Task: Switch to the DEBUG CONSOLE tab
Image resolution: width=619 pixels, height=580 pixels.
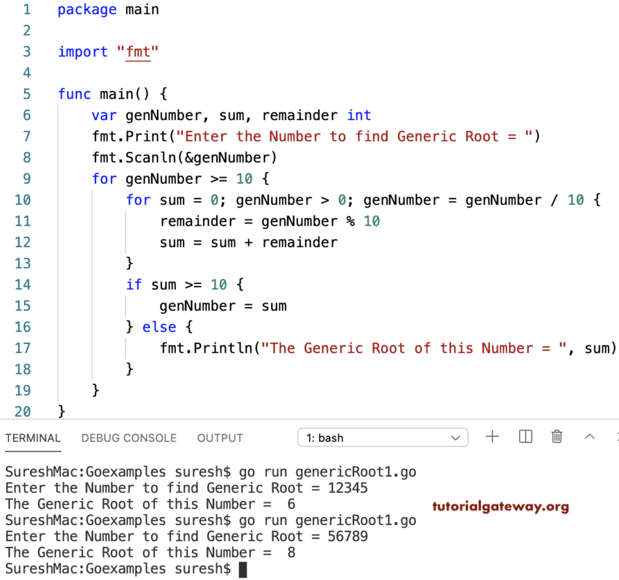Action: (x=128, y=438)
